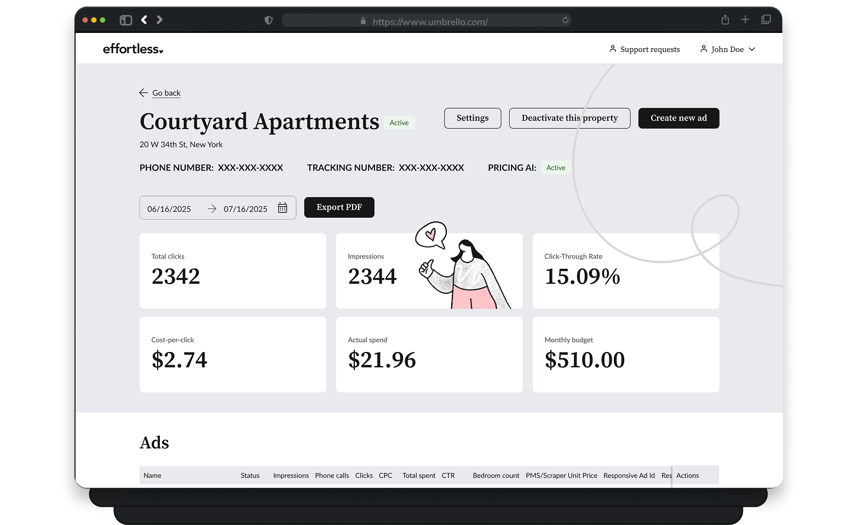Click the Monthly budget value $510.00
Viewport: 858px width, 525px height.
point(585,360)
